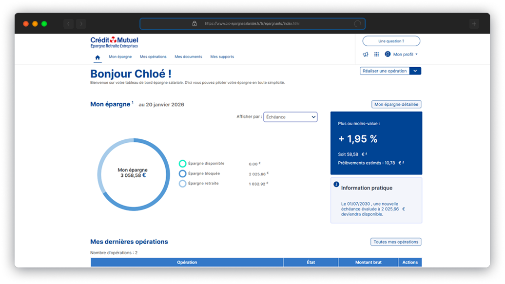Viewport: 505px width, 284px height.
Task: Open the Mes opérations menu
Action: click(153, 57)
